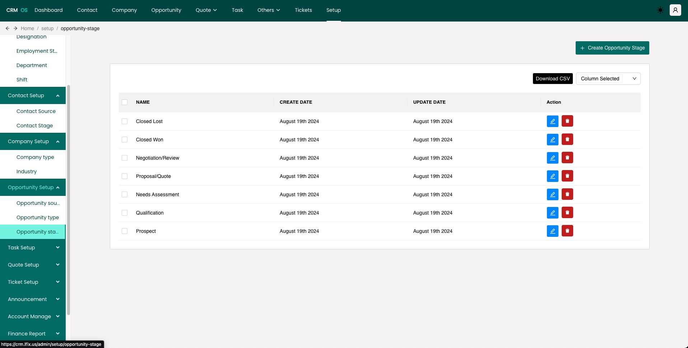Open the Tickets nav item

pos(303,10)
